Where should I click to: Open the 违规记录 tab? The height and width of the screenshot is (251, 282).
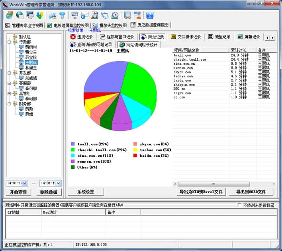coord(82,37)
